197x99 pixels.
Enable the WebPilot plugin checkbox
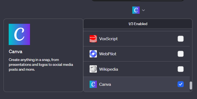180,54
